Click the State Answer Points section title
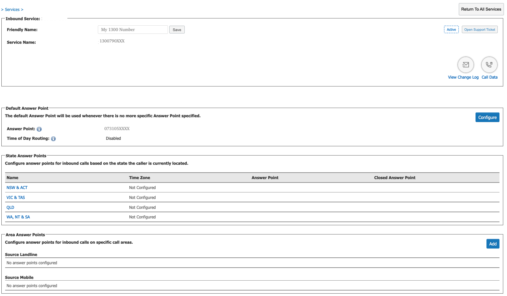507x296 pixels. coord(26,156)
